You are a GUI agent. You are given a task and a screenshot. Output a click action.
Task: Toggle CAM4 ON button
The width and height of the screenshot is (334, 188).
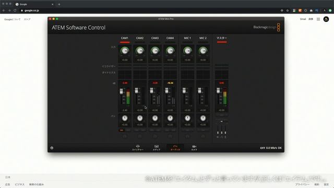coord(167,130)
